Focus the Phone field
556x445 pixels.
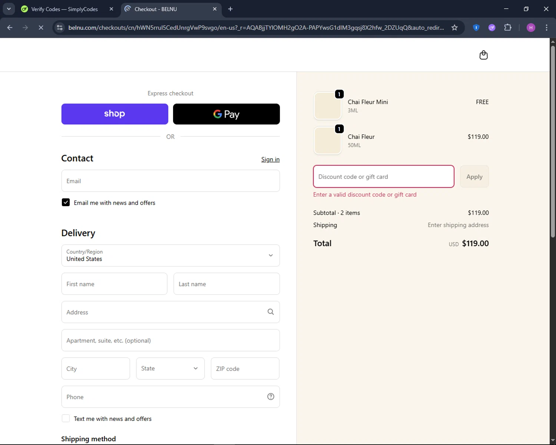point(171,396)
